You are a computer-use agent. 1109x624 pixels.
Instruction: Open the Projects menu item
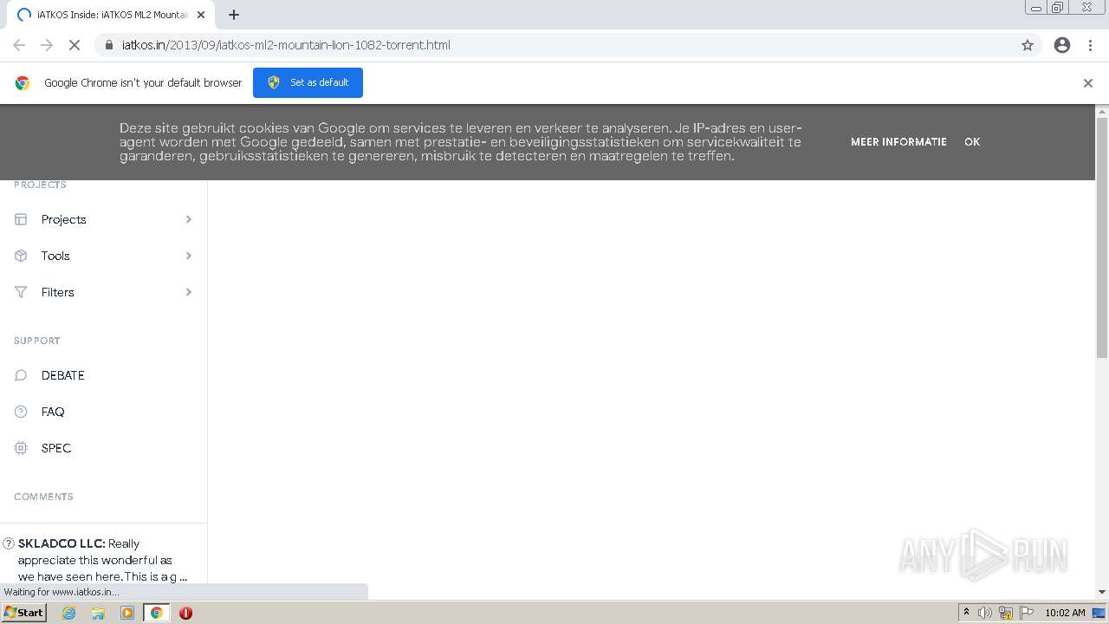pyautogui.click(x=64, y=219)
